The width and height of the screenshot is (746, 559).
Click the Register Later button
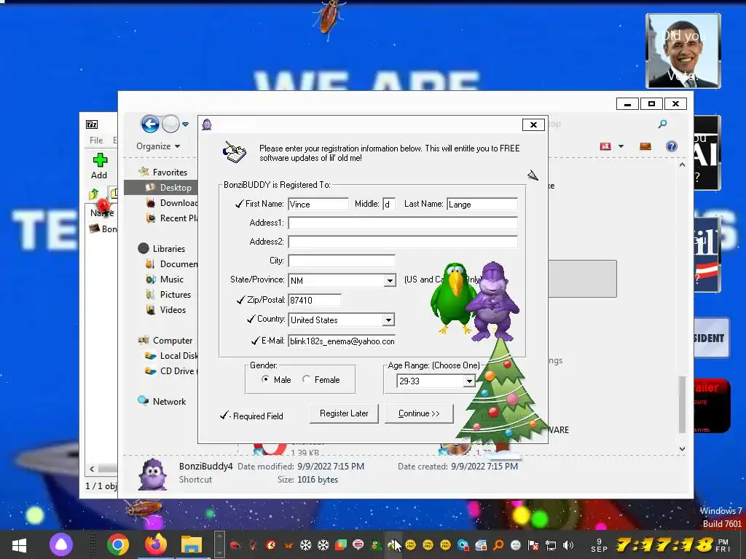click(344, 413)
